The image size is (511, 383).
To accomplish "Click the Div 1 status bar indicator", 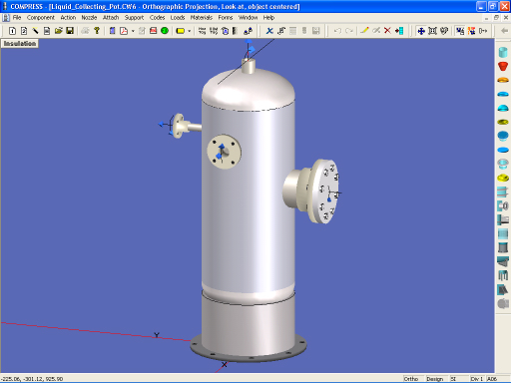I will click(477, 379).
